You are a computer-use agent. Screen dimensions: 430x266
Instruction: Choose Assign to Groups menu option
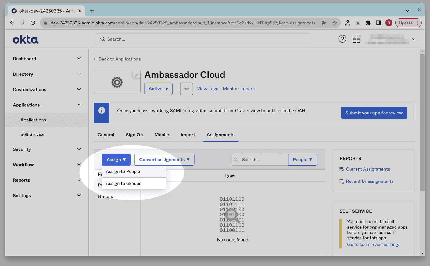(x=134, y=183)
